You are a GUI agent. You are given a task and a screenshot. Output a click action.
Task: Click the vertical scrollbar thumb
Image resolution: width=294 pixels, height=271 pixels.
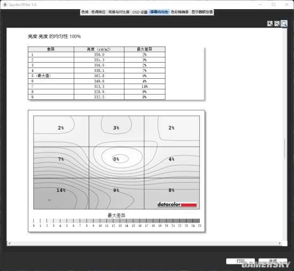[x=284, y=148]
